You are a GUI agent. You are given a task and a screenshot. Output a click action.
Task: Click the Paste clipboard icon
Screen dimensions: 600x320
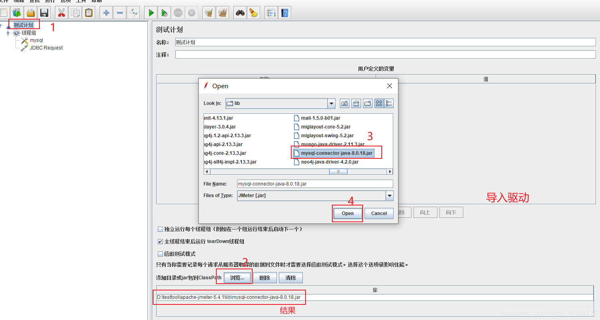click(88, 13)
